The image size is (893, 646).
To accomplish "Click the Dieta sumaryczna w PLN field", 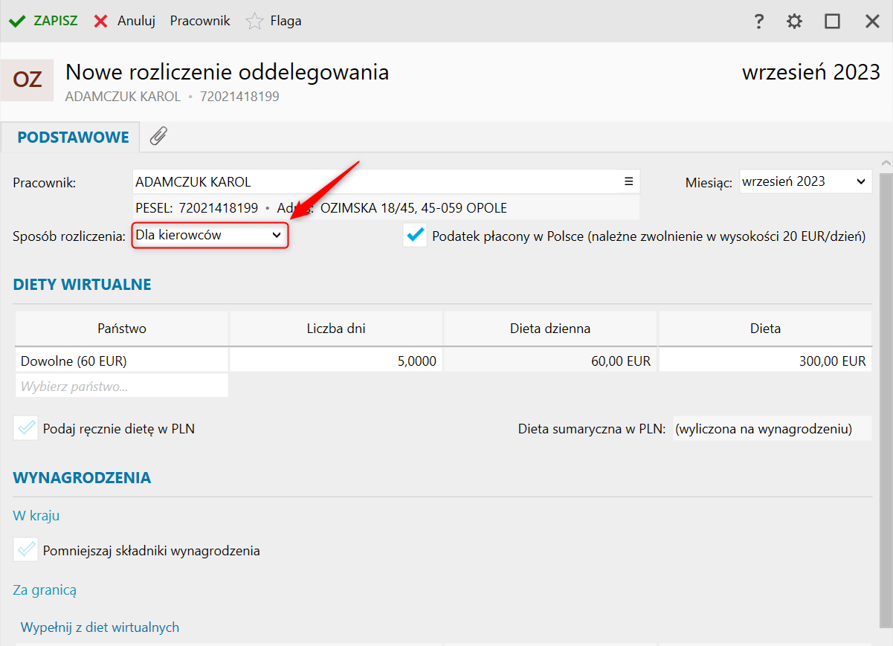I will (x=772, y=428).
